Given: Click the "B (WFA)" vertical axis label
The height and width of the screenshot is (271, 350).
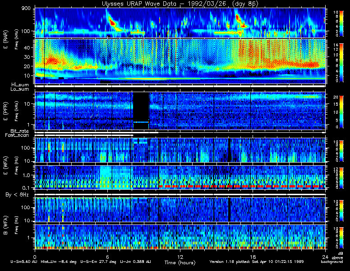Looking at the screenshot, I should 5,225.
